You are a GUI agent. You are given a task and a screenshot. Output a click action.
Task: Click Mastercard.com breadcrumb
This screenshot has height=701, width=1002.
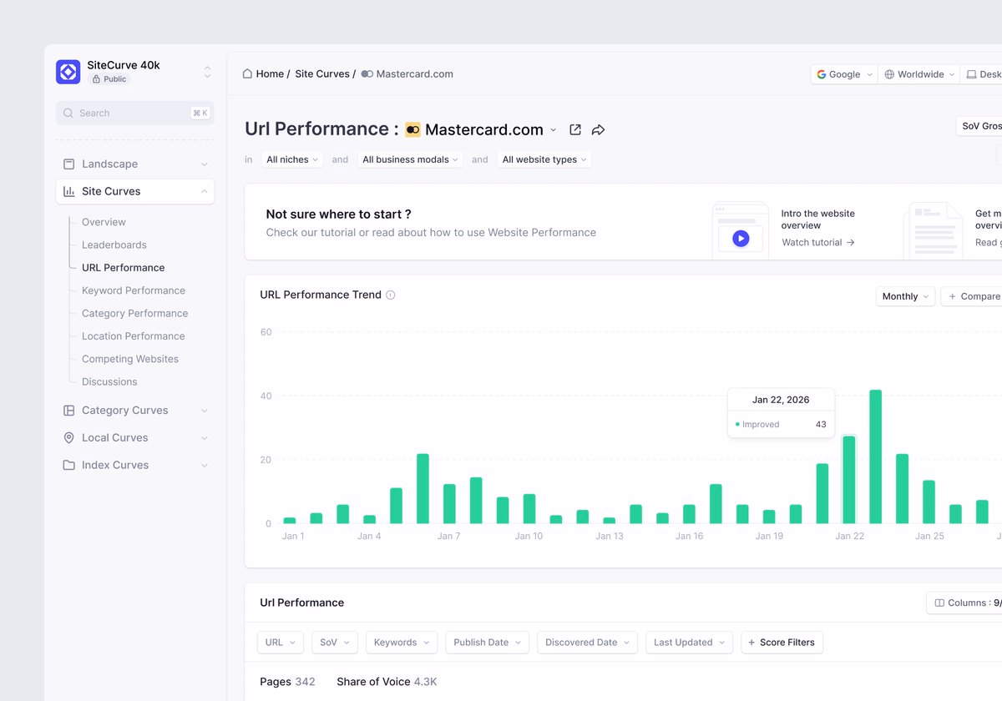pos(407,73)
